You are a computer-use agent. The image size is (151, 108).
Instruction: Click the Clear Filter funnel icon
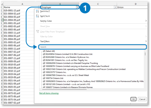click(38, 32)
